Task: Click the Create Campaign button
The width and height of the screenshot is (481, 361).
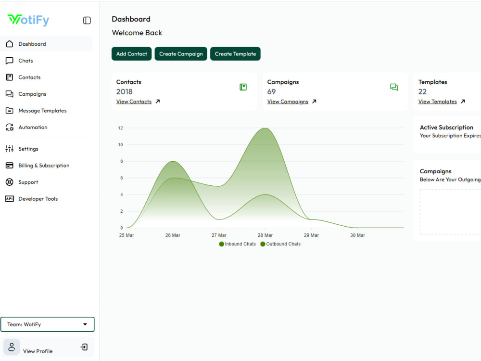Action: pos(181,54)
